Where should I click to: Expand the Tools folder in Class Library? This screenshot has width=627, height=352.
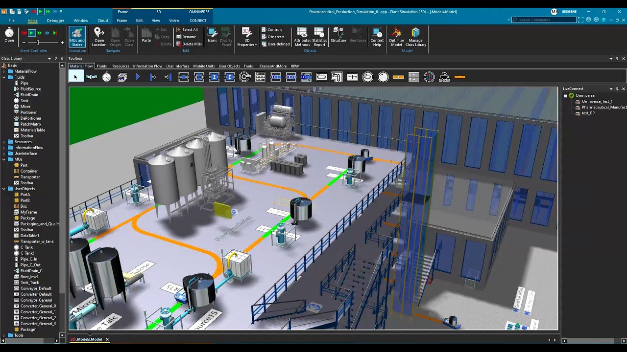click(4, 335)
